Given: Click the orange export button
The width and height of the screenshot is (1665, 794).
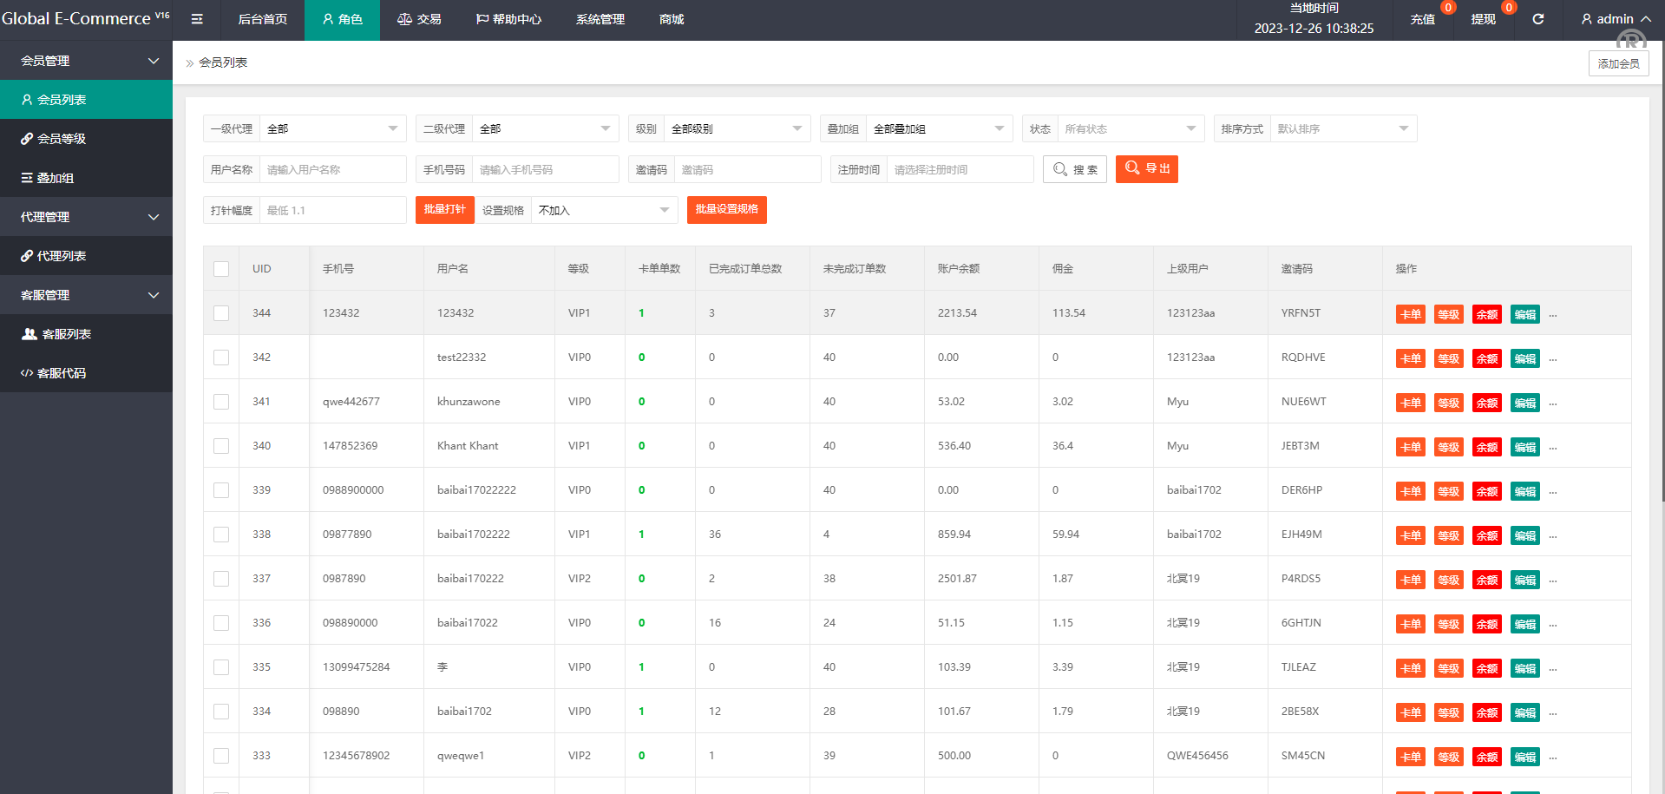Looking at the screenshot, I should point(1146,168).
